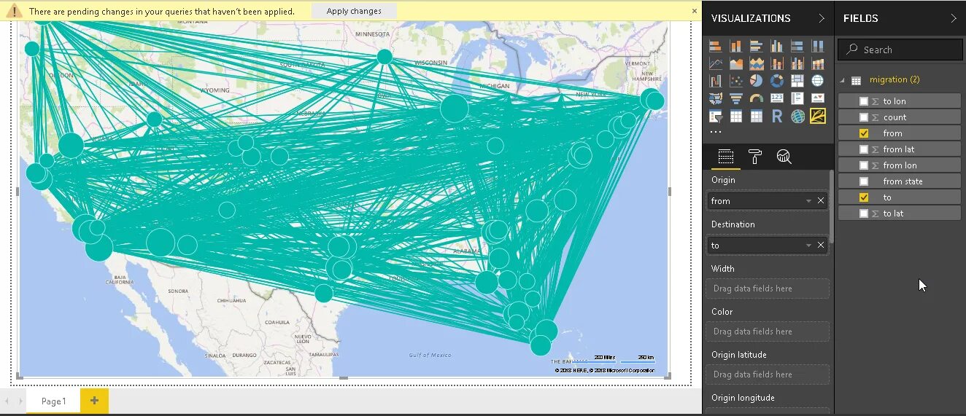Select the Table visual

(735, 116)
